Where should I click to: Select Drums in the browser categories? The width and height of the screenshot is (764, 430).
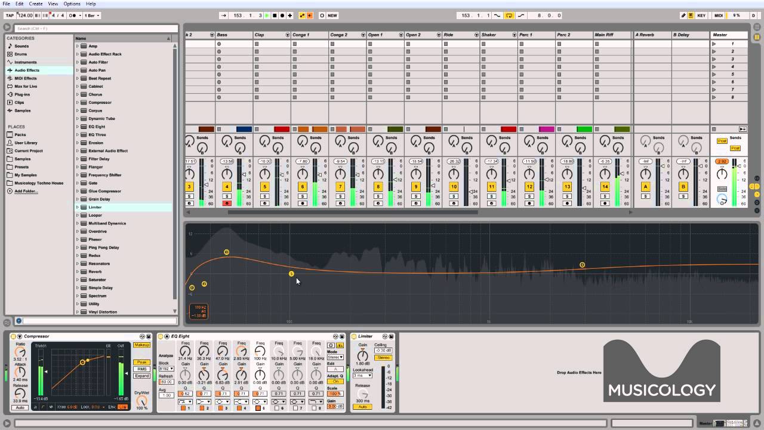[21, 54]
